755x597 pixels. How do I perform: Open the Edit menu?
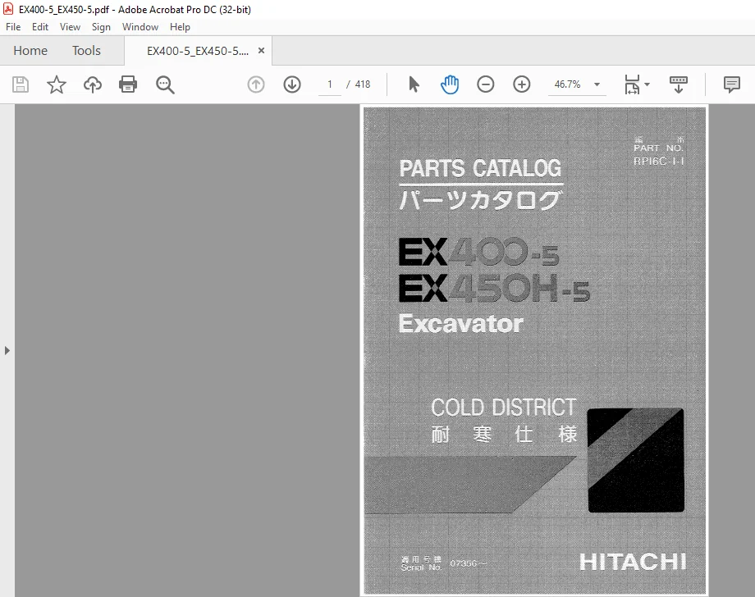pos(40,27)
